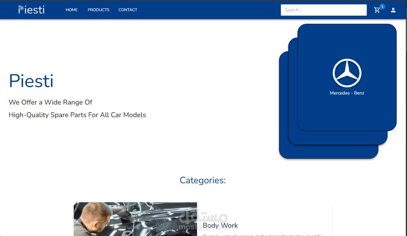Open the CONTACT nav item
Image resolution: width=407 pixels, height=236 pixels.
point(128,10)
